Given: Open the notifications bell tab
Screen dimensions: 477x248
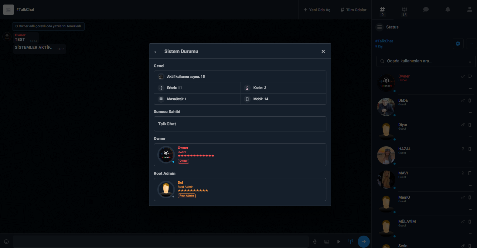Looking at the screenshot, I should (448, 10).
